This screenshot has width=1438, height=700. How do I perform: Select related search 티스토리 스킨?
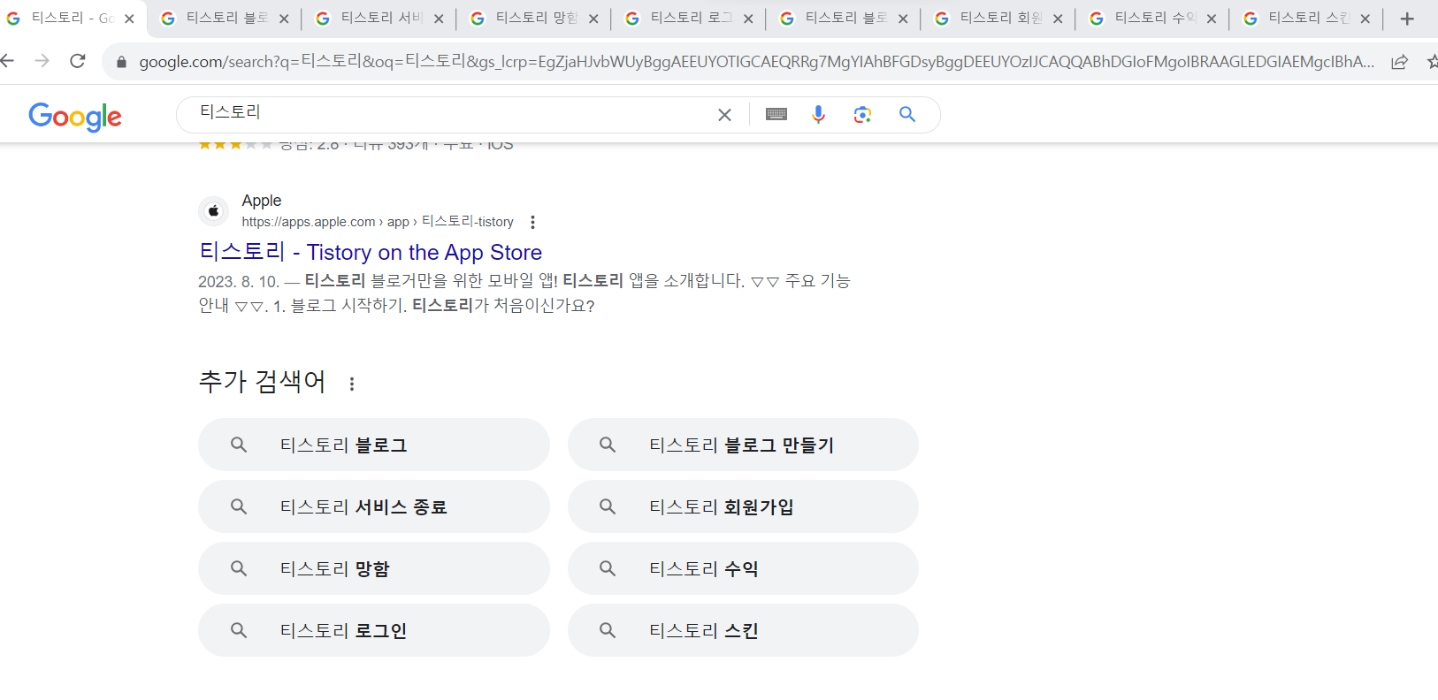743,630
